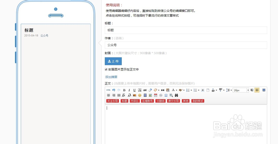Open the 关注引导 style category
Screen dimensions: 278x144
112,101
